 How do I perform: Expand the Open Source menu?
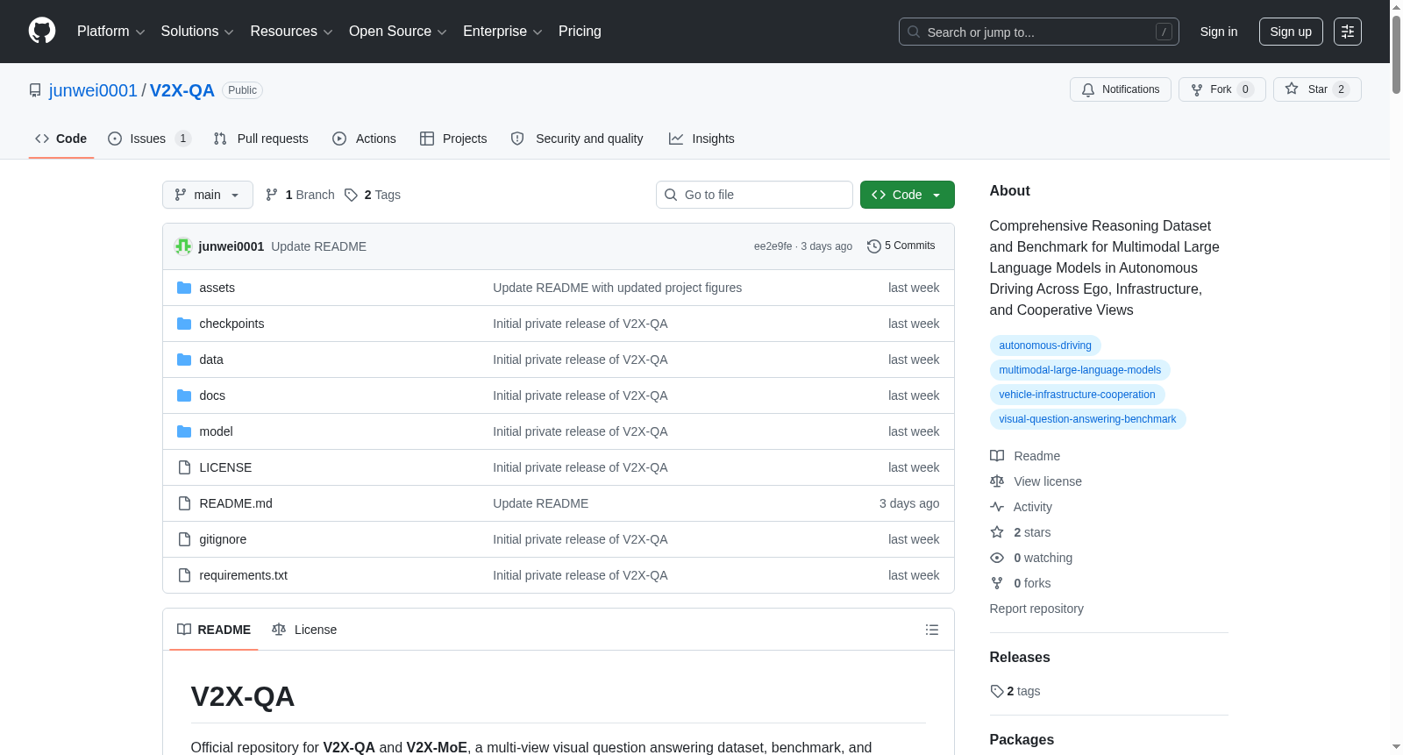[398, 32]
